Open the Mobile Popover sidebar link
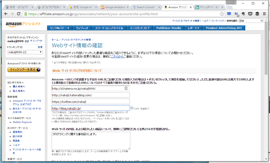Image resolution: width=270 pixels, height=163 pixels. pyautogui.click(x=22, y=122)
